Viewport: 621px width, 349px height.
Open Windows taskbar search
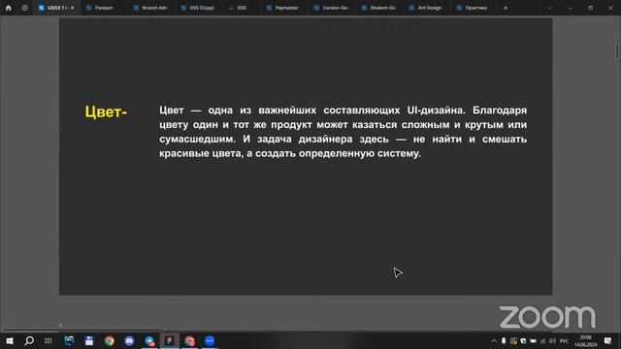(x=29, y=340)
